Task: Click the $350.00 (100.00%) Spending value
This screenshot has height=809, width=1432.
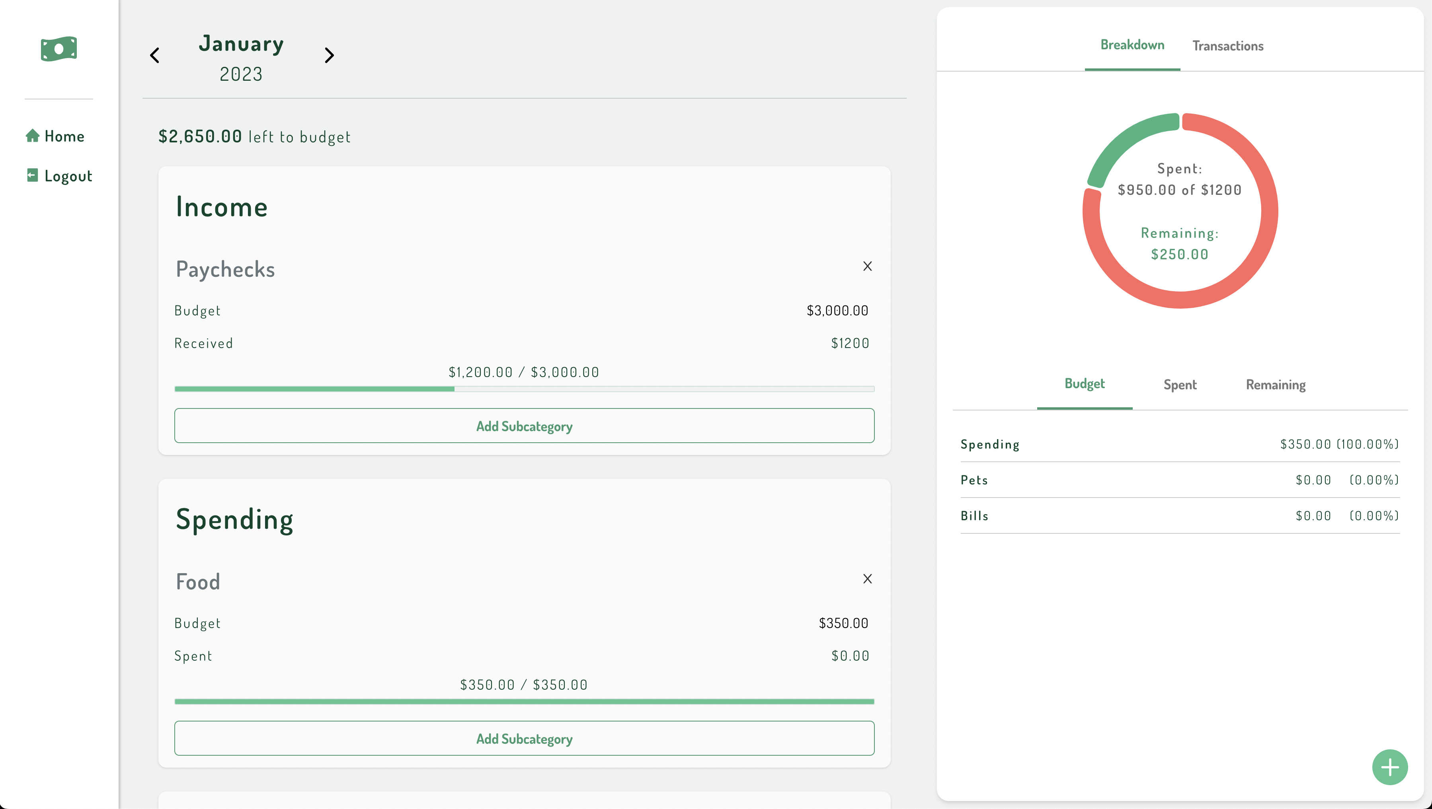Action: [1340, 444]
